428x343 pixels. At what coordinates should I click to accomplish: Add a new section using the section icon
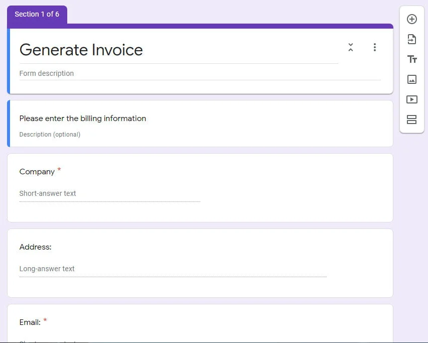(411, 120)
